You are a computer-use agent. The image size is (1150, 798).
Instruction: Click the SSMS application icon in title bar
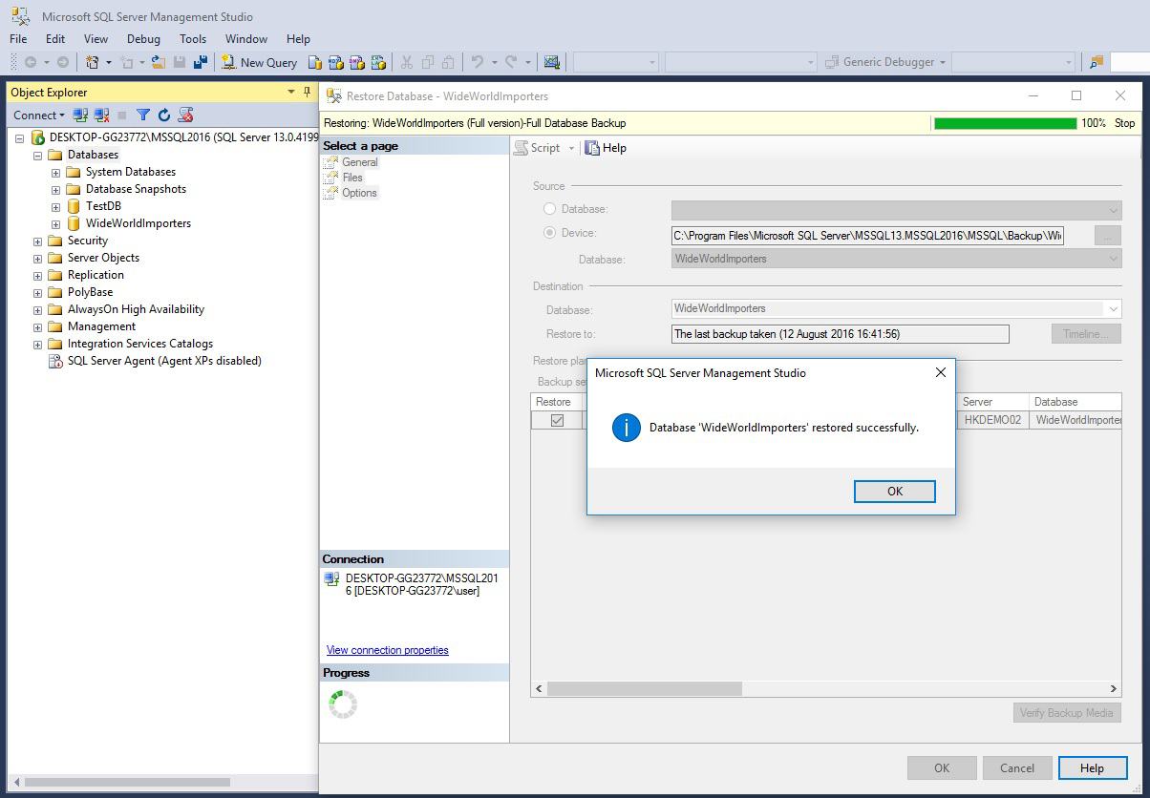point(19,16)
